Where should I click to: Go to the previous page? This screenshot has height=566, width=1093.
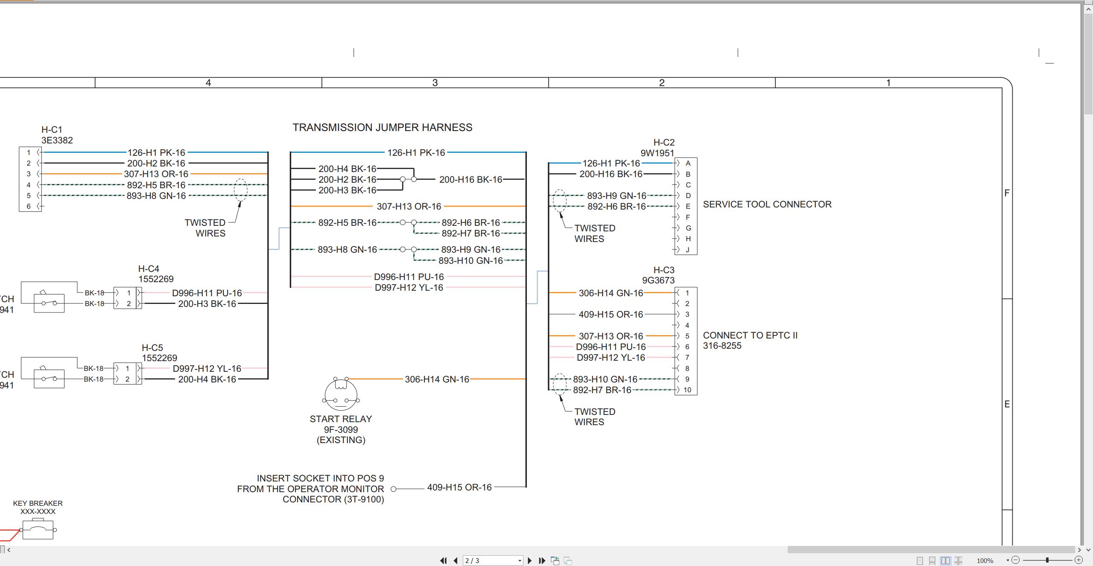point(456,560)
